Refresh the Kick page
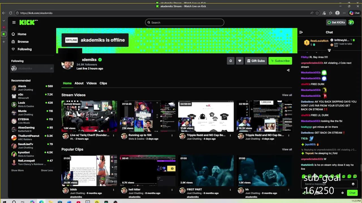This screenshot has height=203, width=362. point(10,13)
